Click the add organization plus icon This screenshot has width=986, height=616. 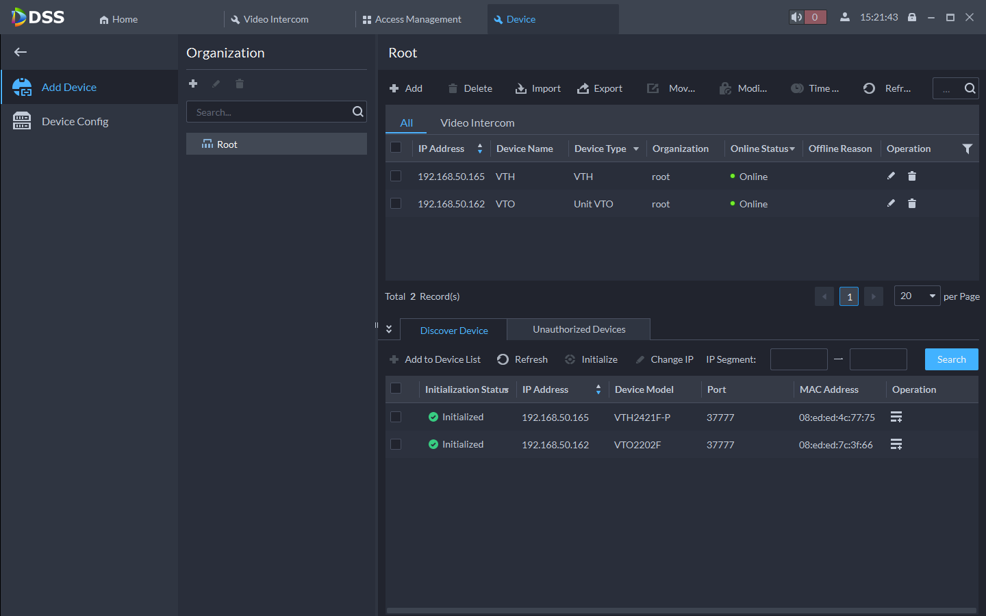click(193, 84)
